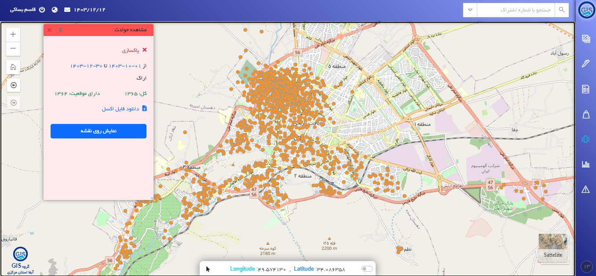The width and height of the screenshot is (596, 276).
Task: Zoom in the map with plus button
Action: [13, 34]
